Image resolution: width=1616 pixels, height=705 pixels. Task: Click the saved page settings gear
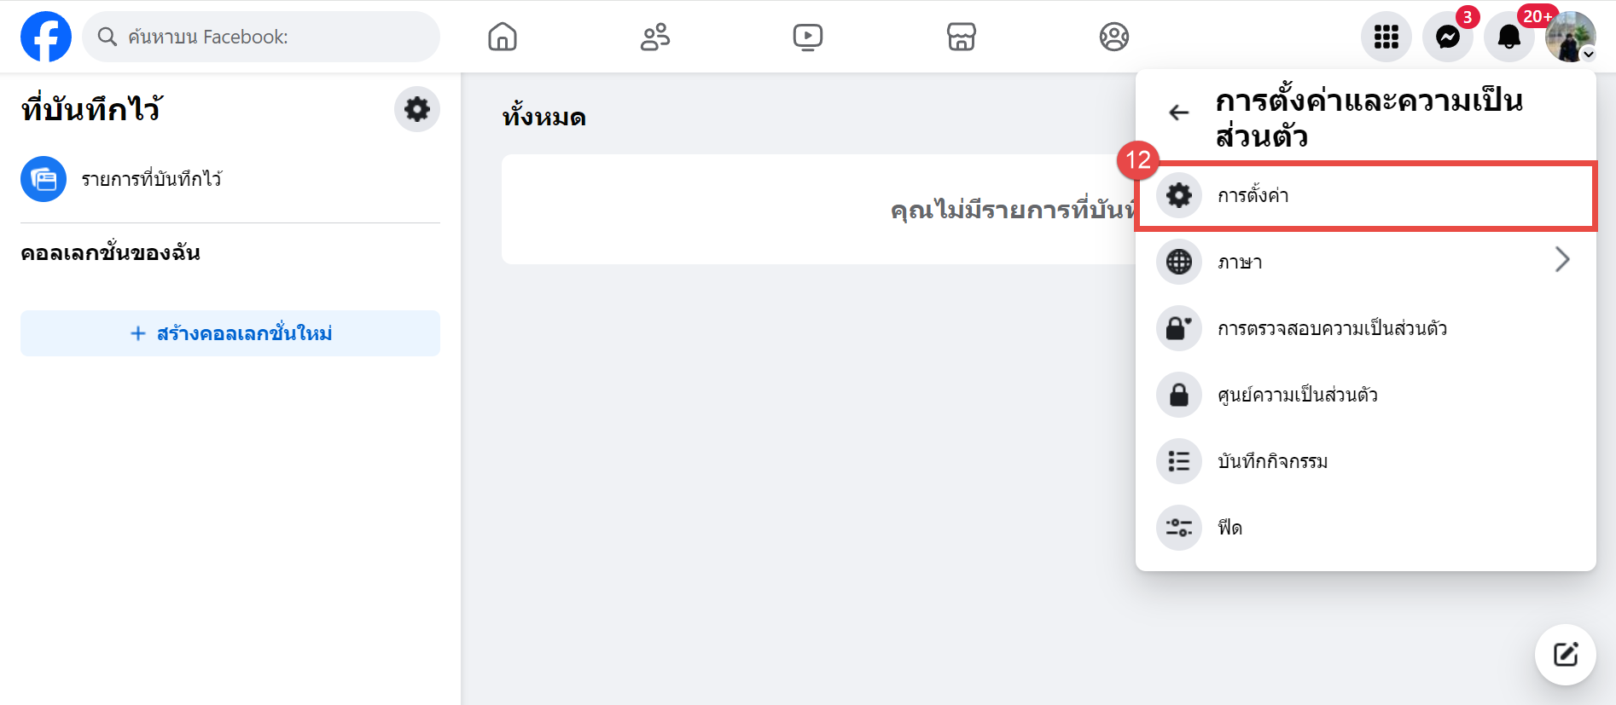417,109
